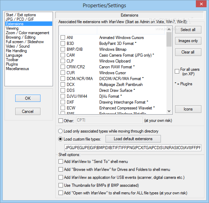Toggle the For all users (on XP) checkbox
Screen dimensions: 209x203
click(x=177, y=71)
